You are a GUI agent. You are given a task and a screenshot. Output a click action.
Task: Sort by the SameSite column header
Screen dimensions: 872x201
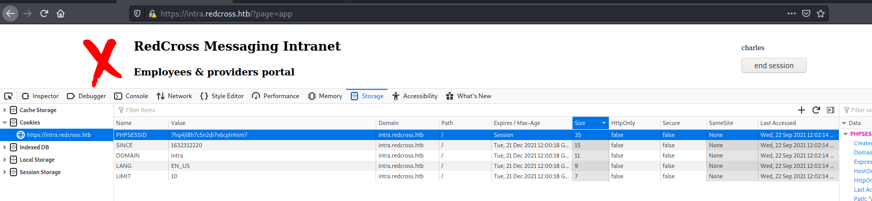[732, 123]
